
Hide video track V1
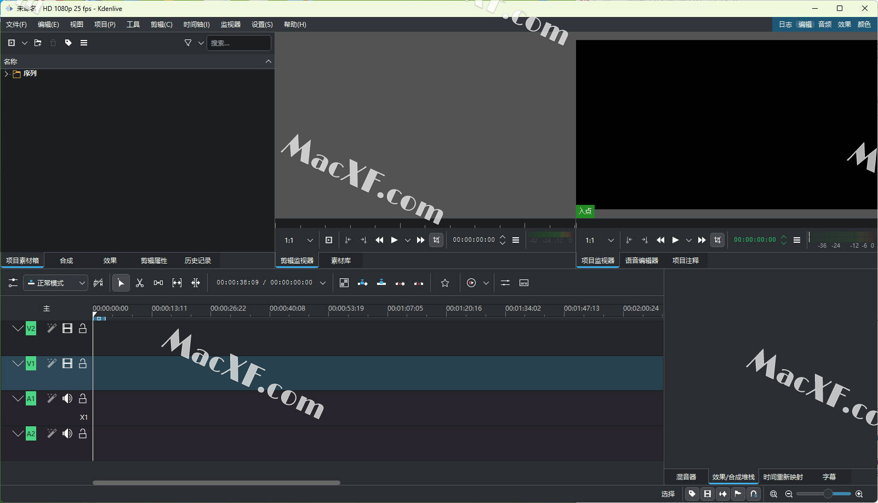[x=67, y=363]
